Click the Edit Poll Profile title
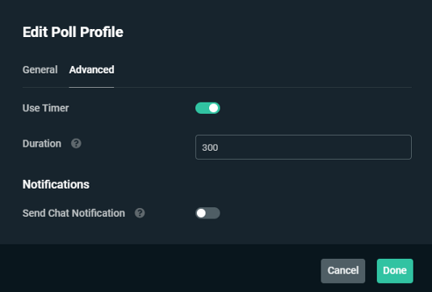Screen dimensions: 432x292 point(73,32)
